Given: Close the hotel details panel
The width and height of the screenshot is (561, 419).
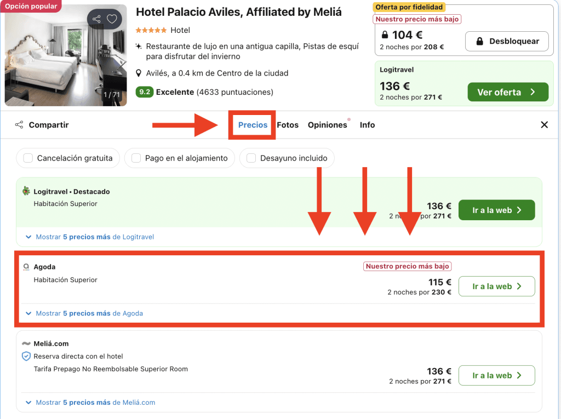Looking at the screenshot, I should pos(544,125).
